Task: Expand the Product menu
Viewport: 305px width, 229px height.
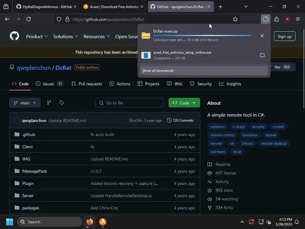Action: point(37,36)
